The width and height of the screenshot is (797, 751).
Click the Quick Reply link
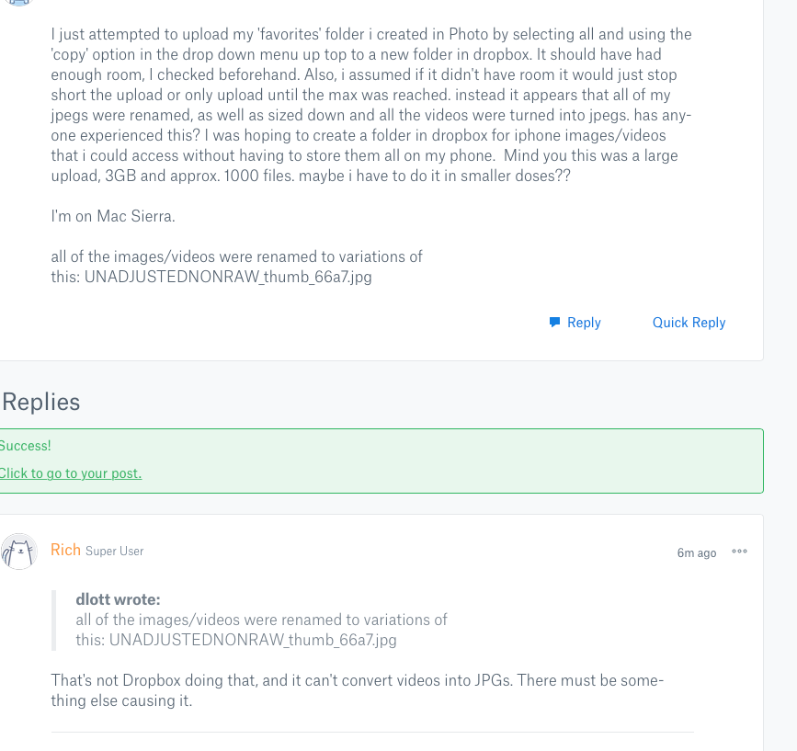[689, 323]
